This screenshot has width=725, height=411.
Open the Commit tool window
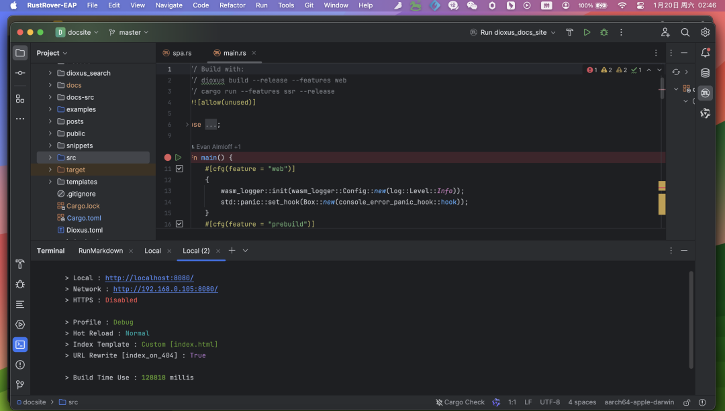point(20,73)
